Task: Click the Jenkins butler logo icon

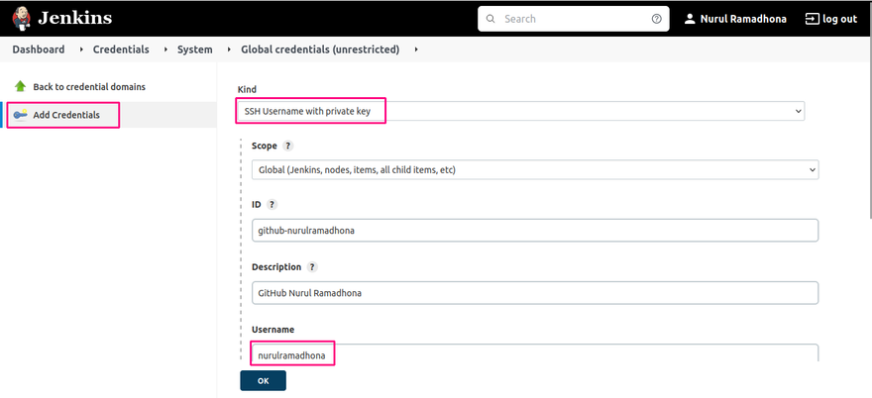Action: tap(22, 19)
